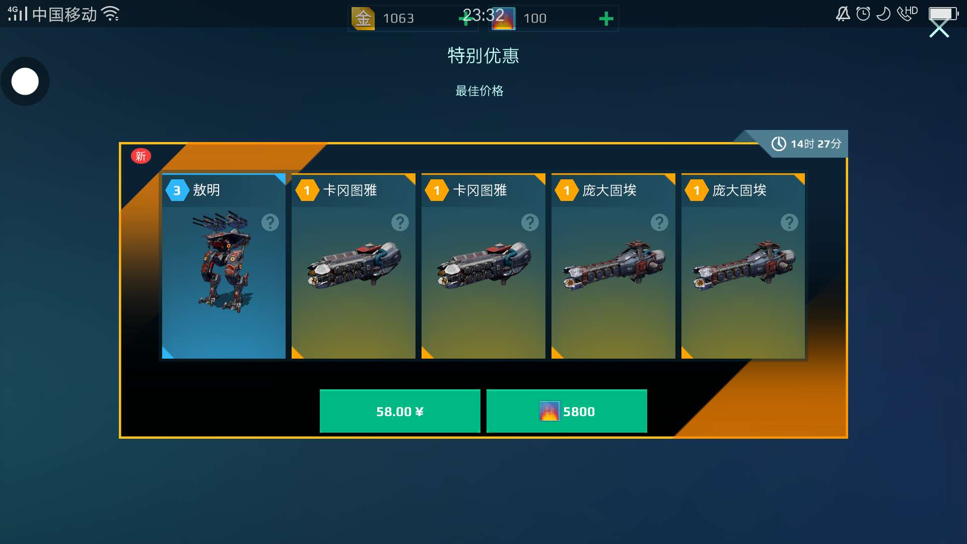Tap the gold coin currency icon
967x544 pixels.
pos(363,19)
